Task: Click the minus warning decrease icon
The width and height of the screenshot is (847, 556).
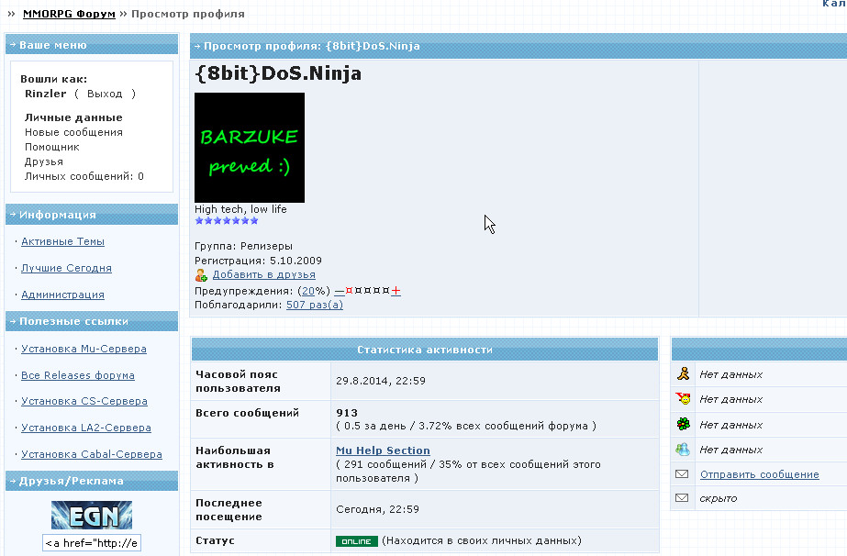Action: tap(340, 291)
